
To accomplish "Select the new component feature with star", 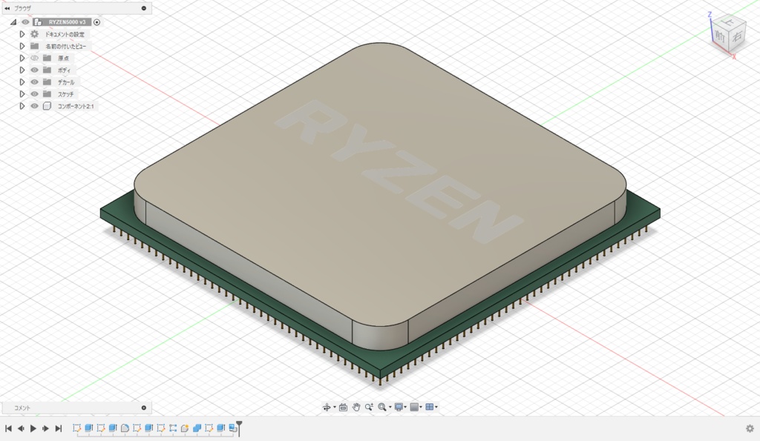I will tap(185, 428).
